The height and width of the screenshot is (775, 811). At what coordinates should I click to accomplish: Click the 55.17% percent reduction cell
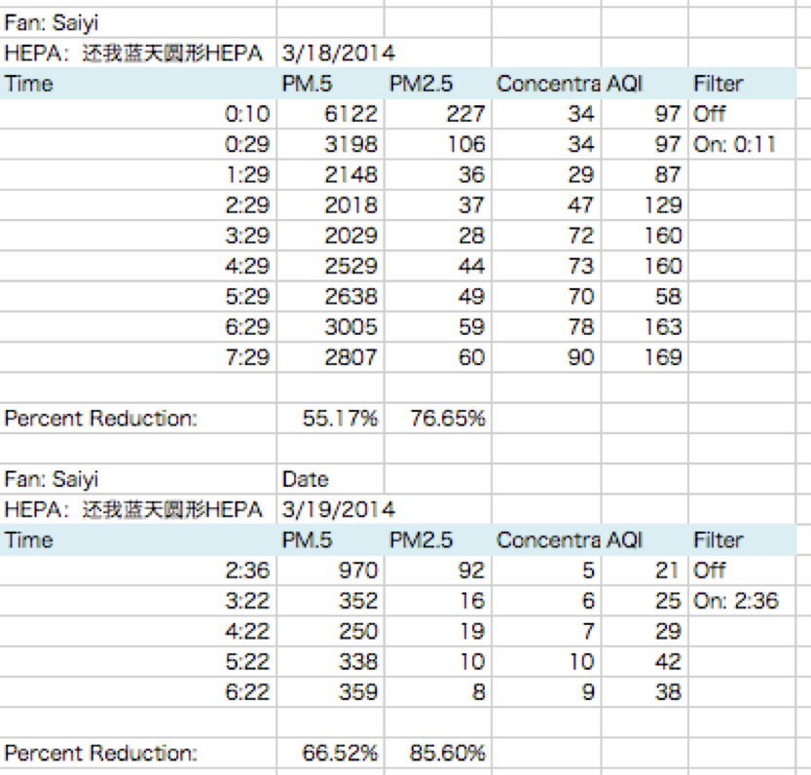pos(331,418)
